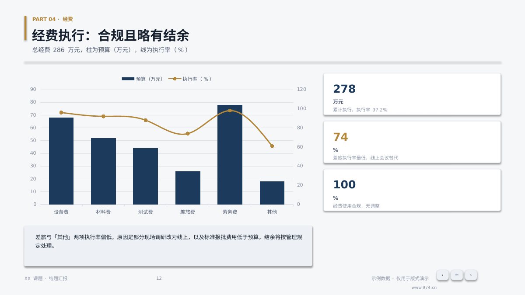Viewport: 525px width, 295px height.
Task: Click the 100 % compliance card
Action: click(412, 190)
